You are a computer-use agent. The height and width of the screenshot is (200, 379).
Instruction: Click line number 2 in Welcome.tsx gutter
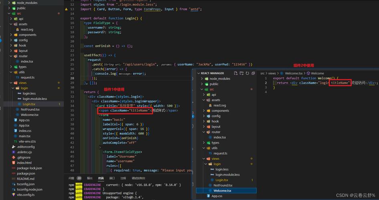coord(266,83)
